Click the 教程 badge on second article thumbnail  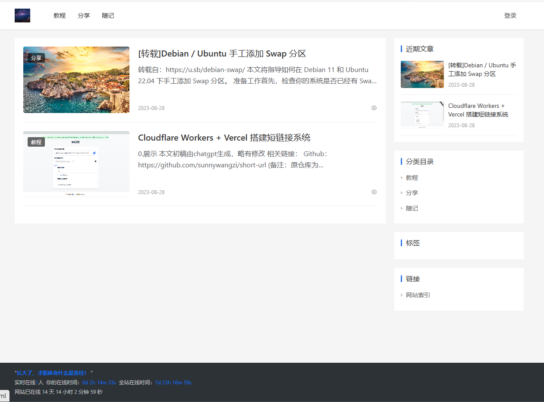click(x=36, y=141)
